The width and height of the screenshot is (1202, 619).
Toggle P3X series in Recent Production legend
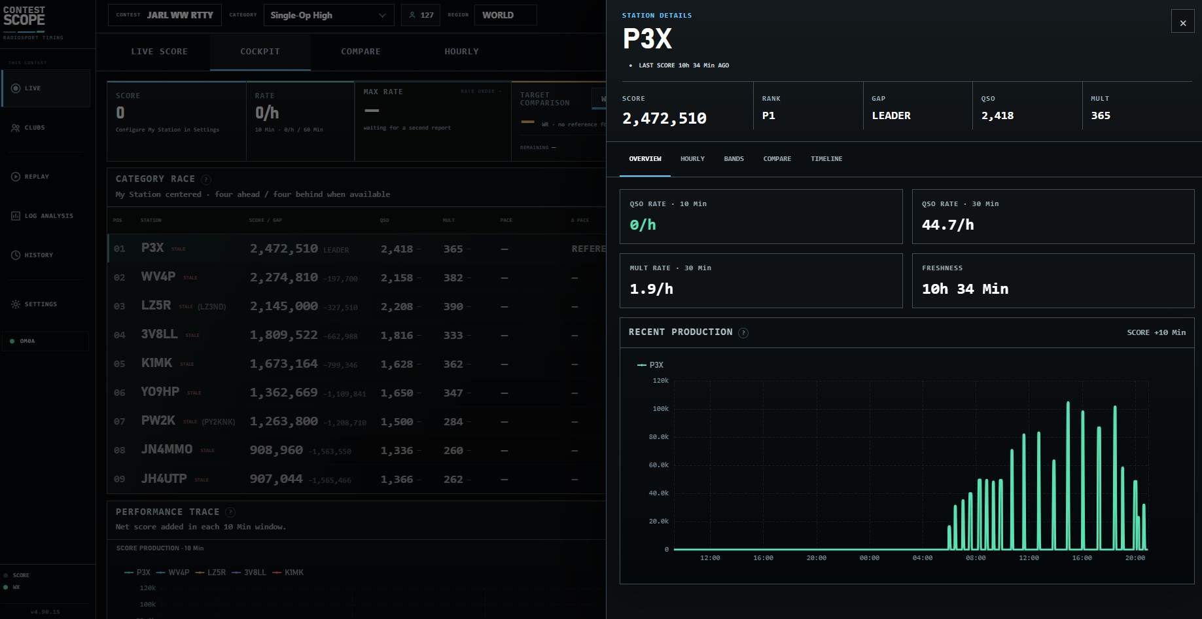point(650,365)
